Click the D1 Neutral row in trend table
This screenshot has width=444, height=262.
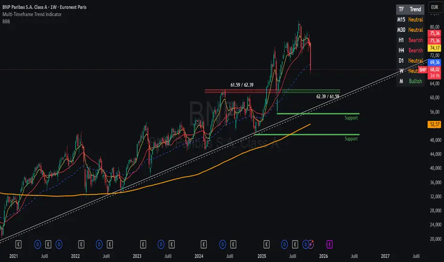(x=410, y=60)
